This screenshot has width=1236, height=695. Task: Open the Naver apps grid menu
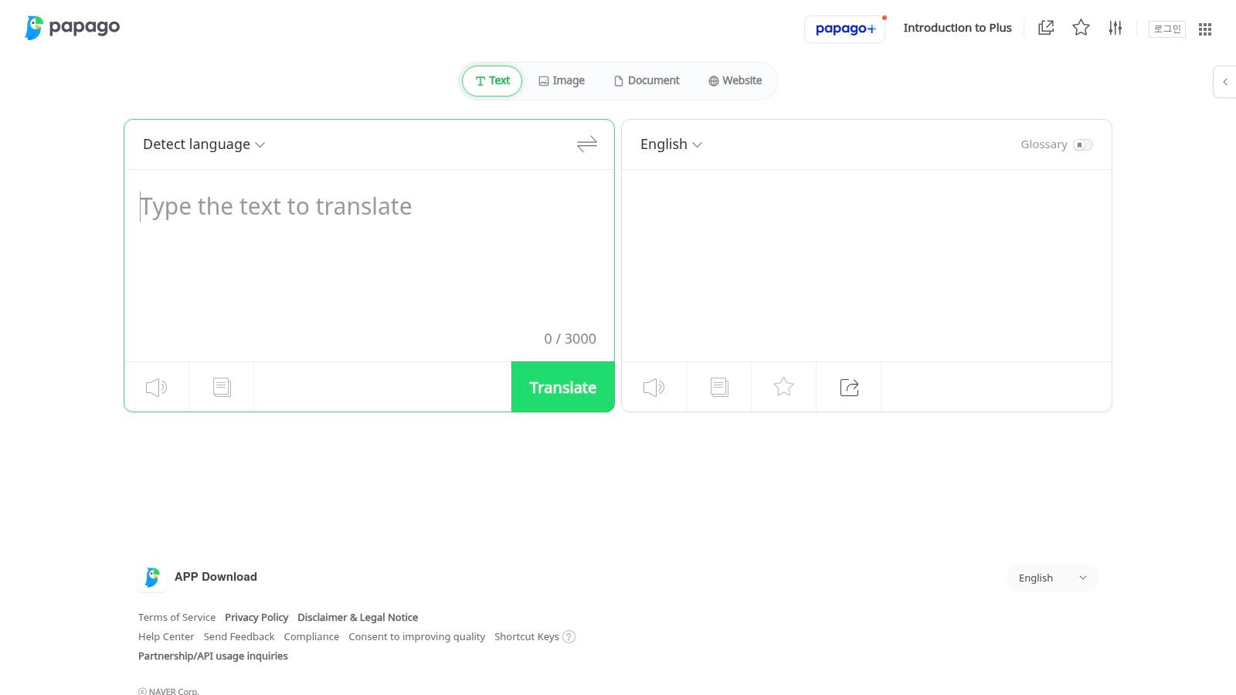point(1204,29)
